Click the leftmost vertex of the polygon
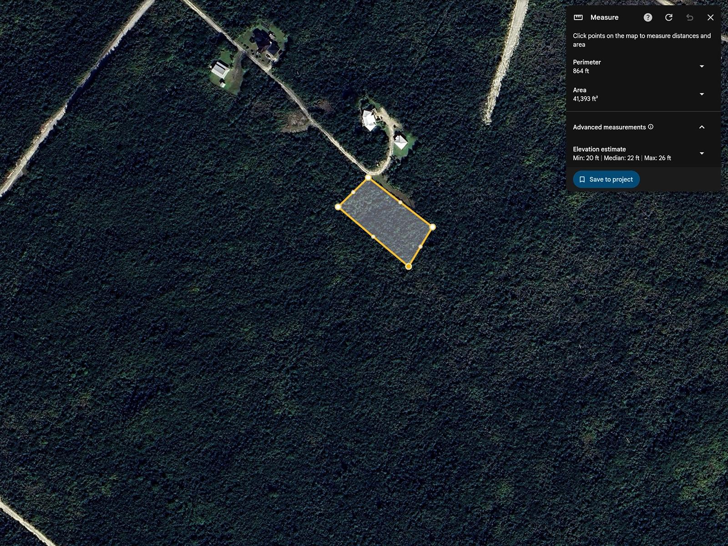The width and height of the screenshot is (728, 546). (x=338, y=207)
